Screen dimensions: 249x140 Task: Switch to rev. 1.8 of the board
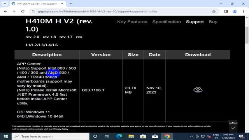(49, 37)
